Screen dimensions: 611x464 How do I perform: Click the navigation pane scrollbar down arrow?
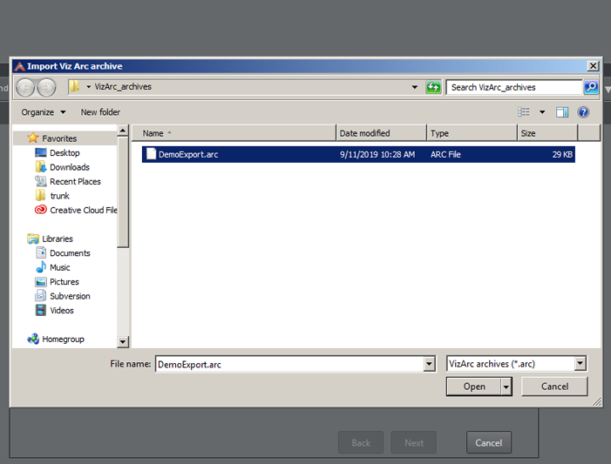123,343
